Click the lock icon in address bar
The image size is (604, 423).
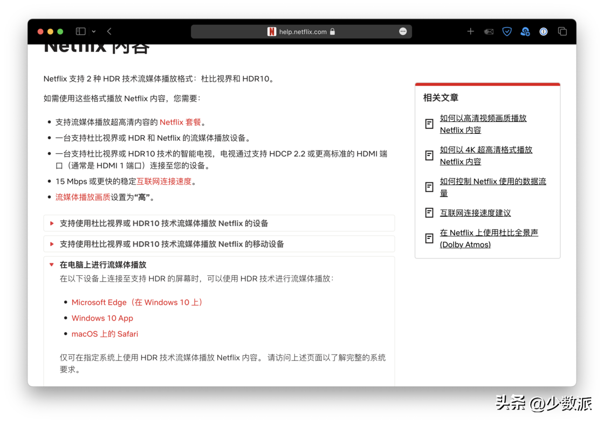[332, 32]
